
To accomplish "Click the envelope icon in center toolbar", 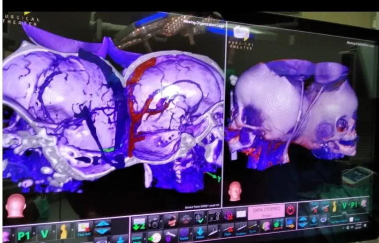I will coord(242,214).
